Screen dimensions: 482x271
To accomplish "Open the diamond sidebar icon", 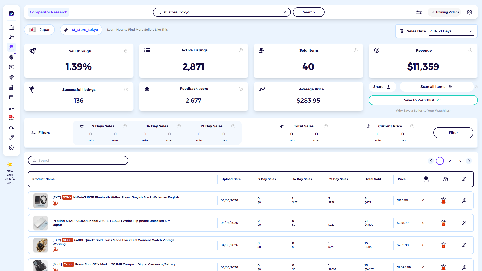I will click(x=11, y=77).
